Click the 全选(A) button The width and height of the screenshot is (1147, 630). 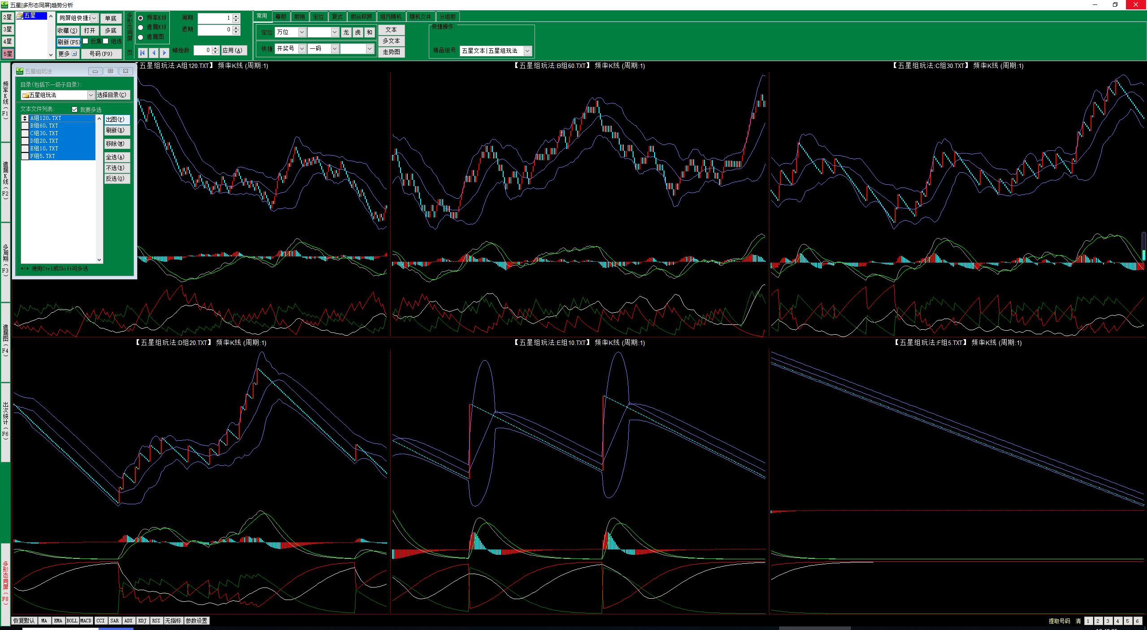[x=117, y=157]
